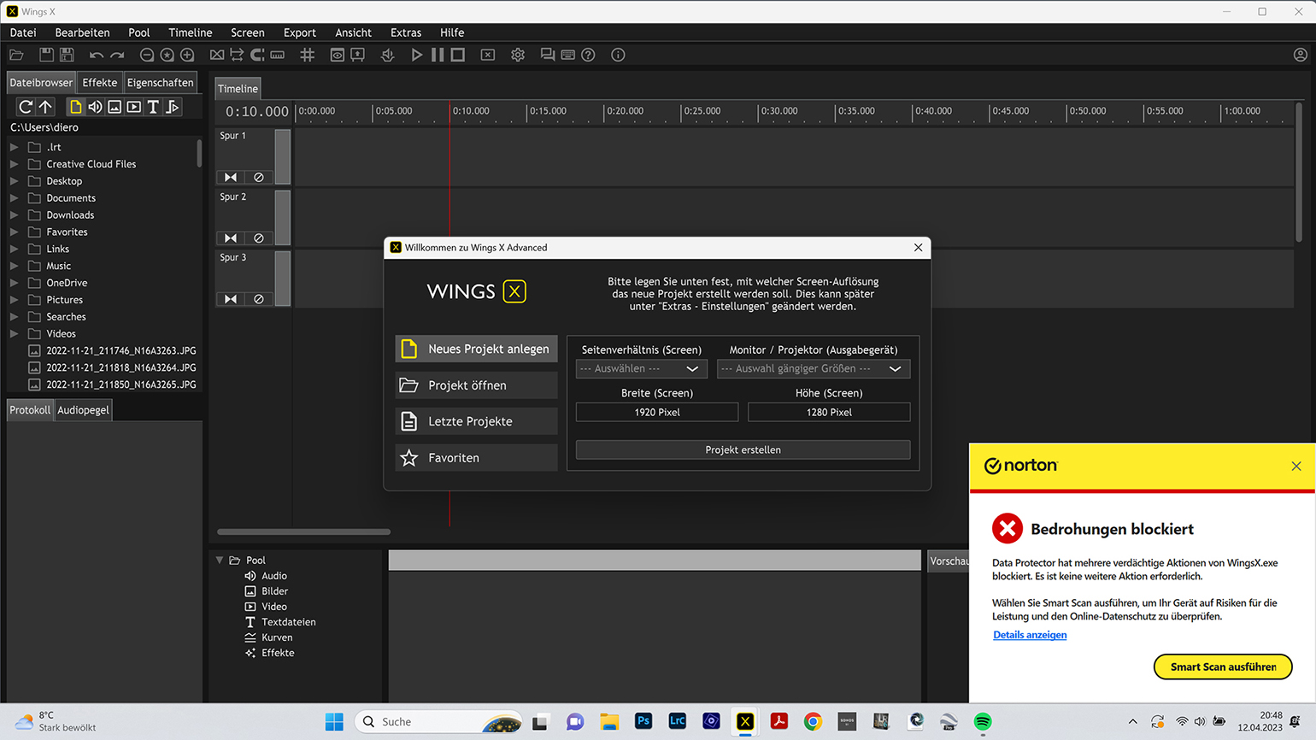Click the Details anzeigen link in Norton
Image resolution: width=1316 pixels, height=740 pixels.
pyautogui.click(x=1030, y=635)
